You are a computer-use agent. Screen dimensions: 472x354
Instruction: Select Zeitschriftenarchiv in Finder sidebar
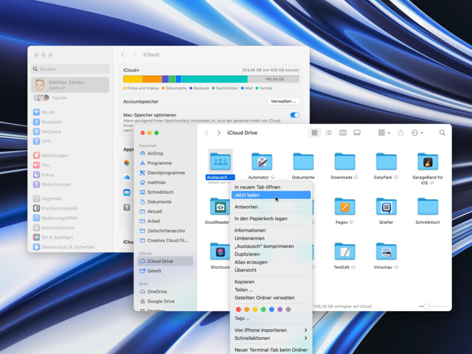coord(165,231)
